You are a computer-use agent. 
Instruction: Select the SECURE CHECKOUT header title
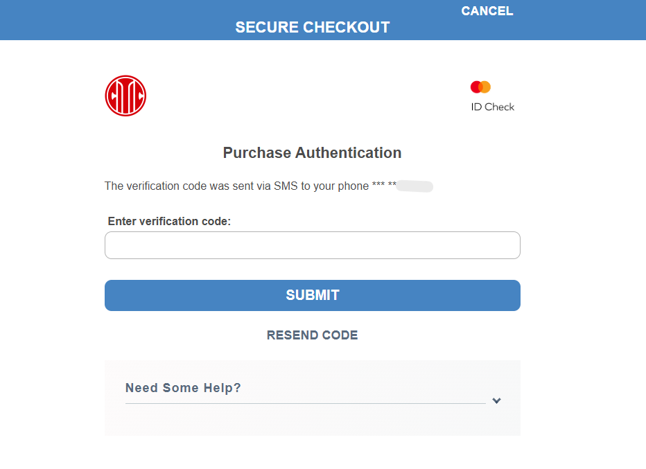[313, 27]
